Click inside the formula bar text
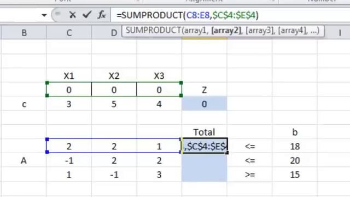The height and width of the screenshot is (197, 350). pos(187,15)
